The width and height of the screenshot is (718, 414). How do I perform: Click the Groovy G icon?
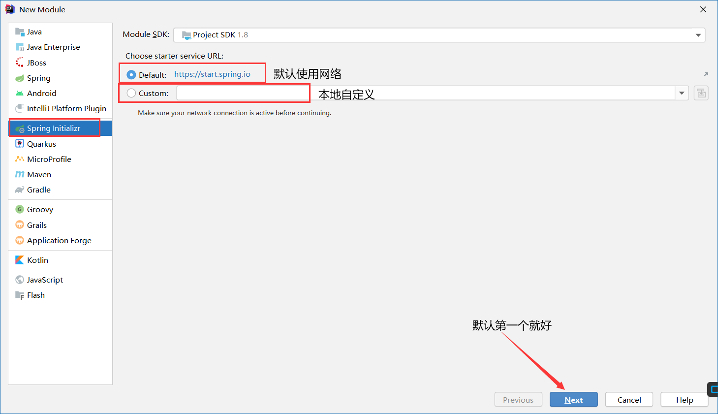coord(20,209)
